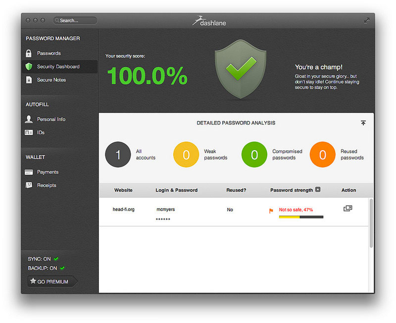Image resolution: width=396 pixels, height=323 pixels.
Task: Click the Secure Notes document icon
Action: point(29,80)
